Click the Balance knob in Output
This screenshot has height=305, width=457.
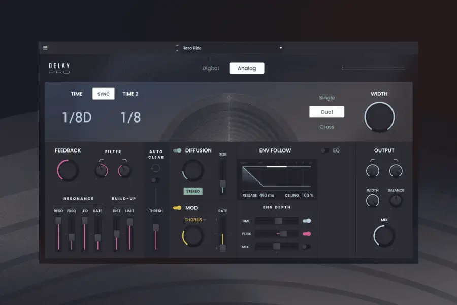tap(396, 201)
